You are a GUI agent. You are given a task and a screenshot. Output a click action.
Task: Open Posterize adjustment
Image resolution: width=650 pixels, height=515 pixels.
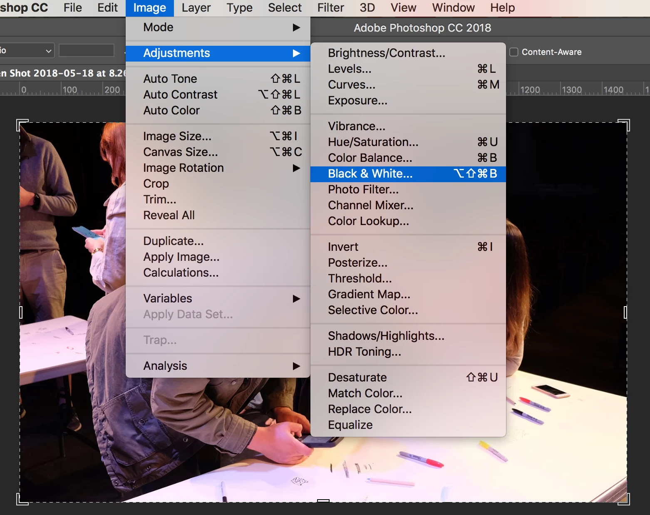[408, 263]
